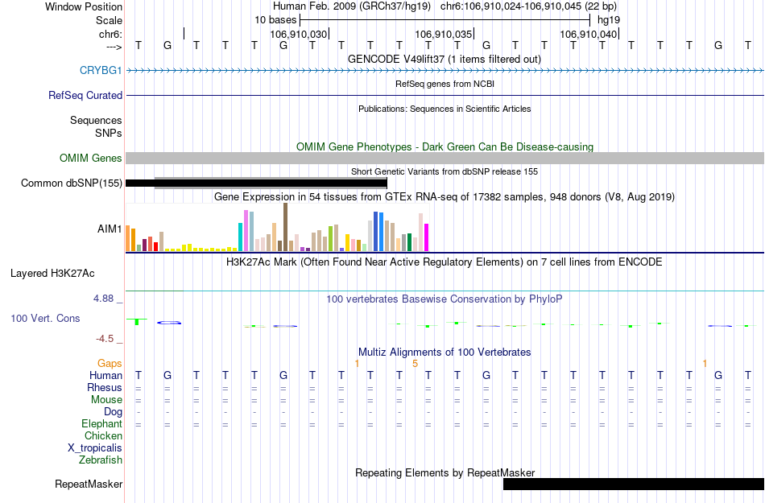Open the RefSeq Curated track label
The image size is (765, 503).
[x=85, y=95]
